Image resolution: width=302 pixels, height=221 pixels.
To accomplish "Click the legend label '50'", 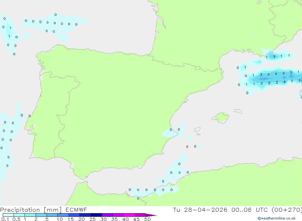I will point(148,219).
